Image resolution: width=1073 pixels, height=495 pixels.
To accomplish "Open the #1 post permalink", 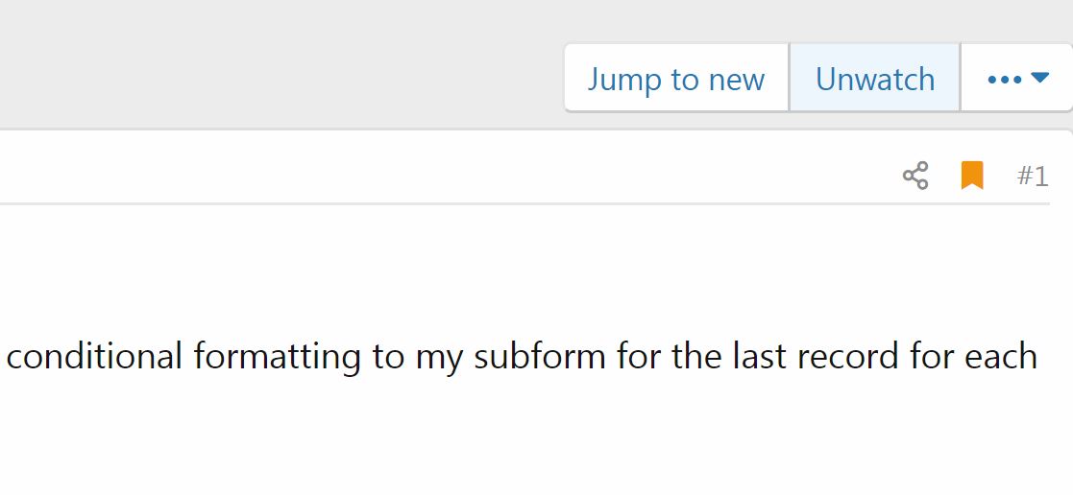I will tap(1033, 176).
